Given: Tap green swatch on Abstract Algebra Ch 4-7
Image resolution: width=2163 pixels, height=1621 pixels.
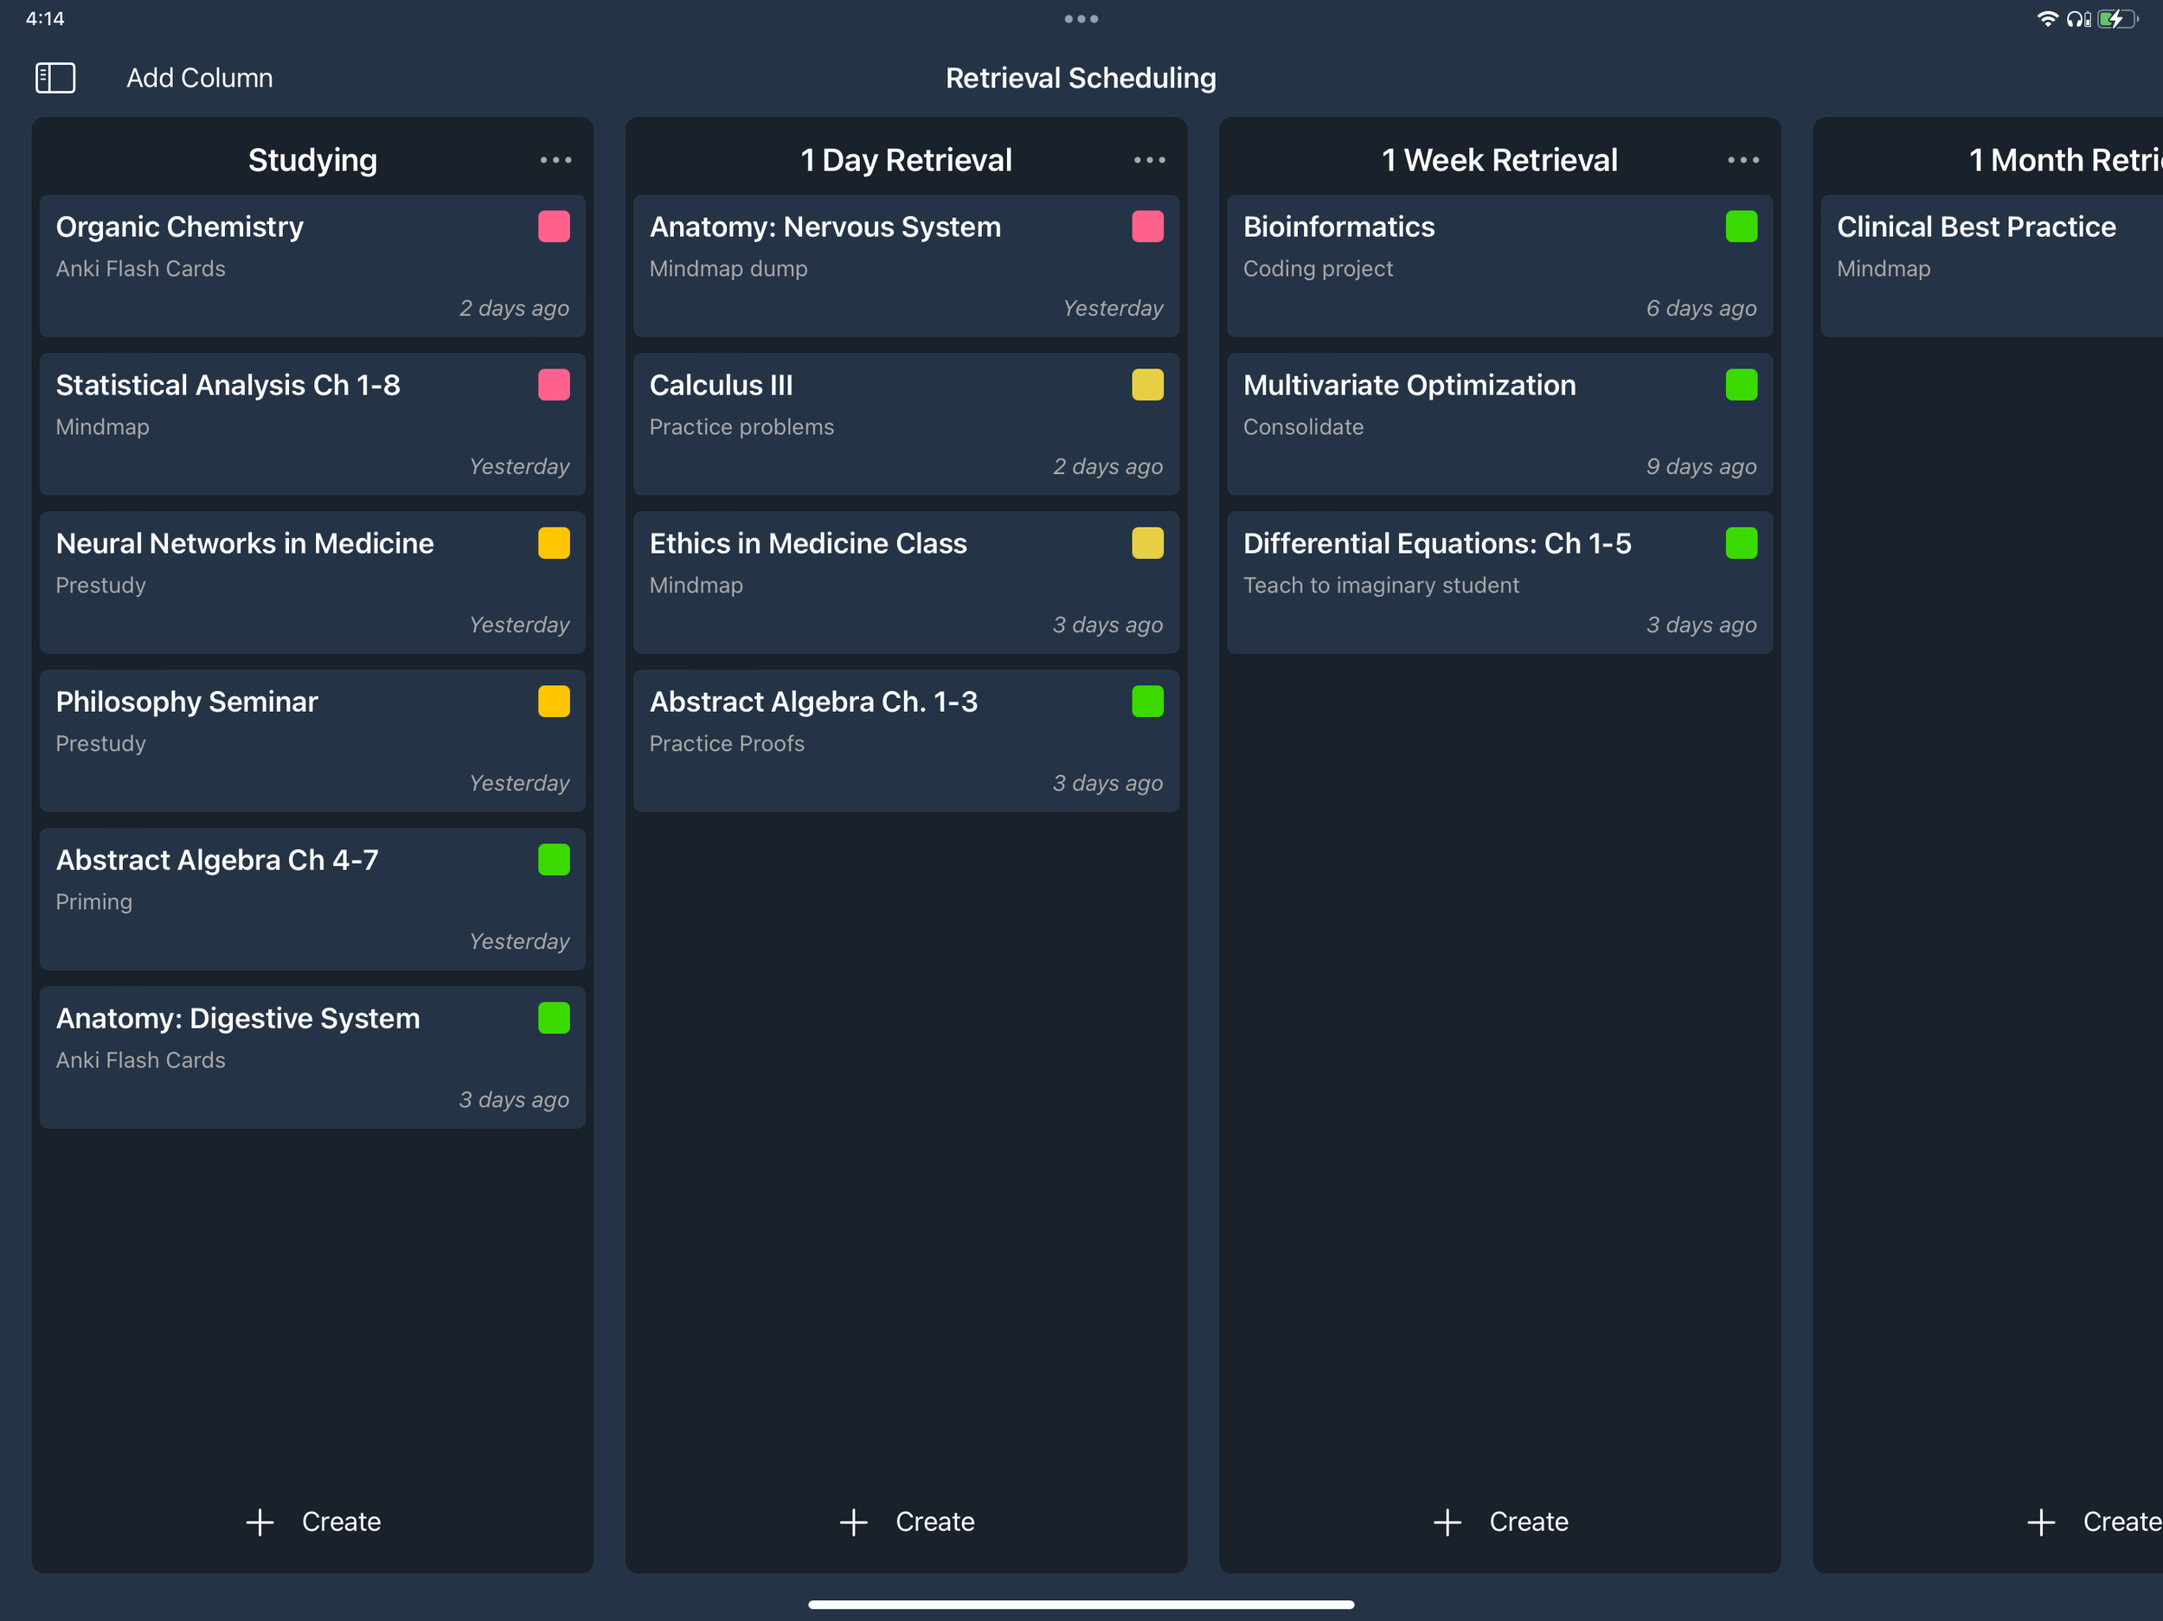Looking at the screenshot, I should [x=554, y=860].
